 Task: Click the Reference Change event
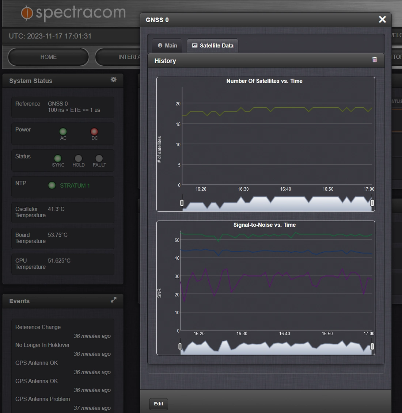click(x=38, y=327)
